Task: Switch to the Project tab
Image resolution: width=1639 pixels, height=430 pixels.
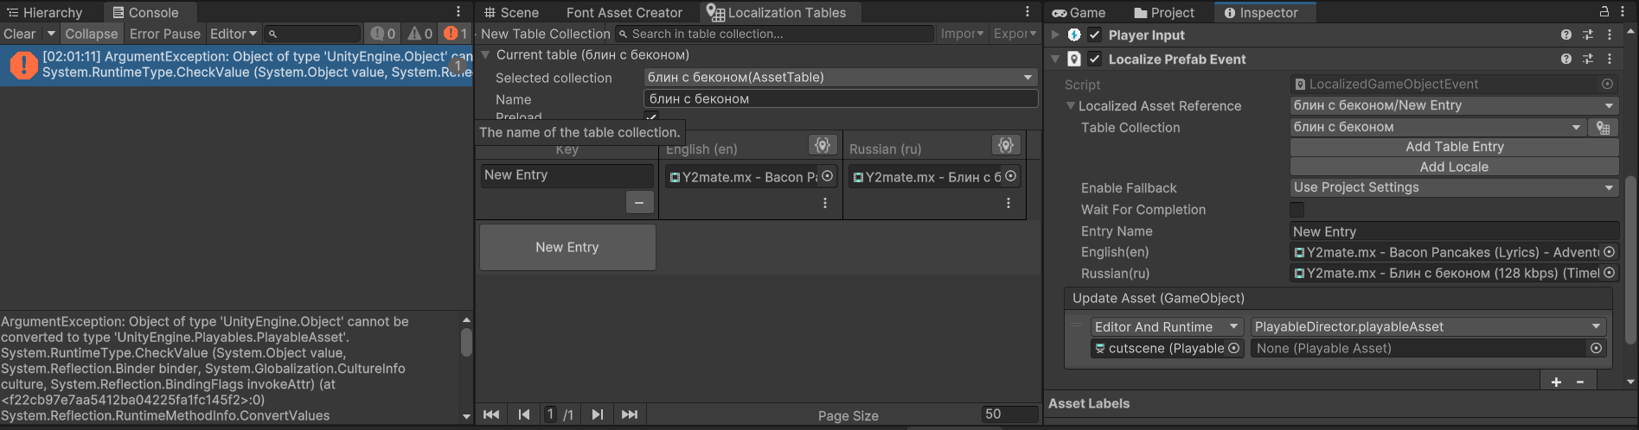Action: [1163, 12]
